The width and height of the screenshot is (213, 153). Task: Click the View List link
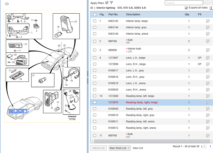click(x=138, y=148)
